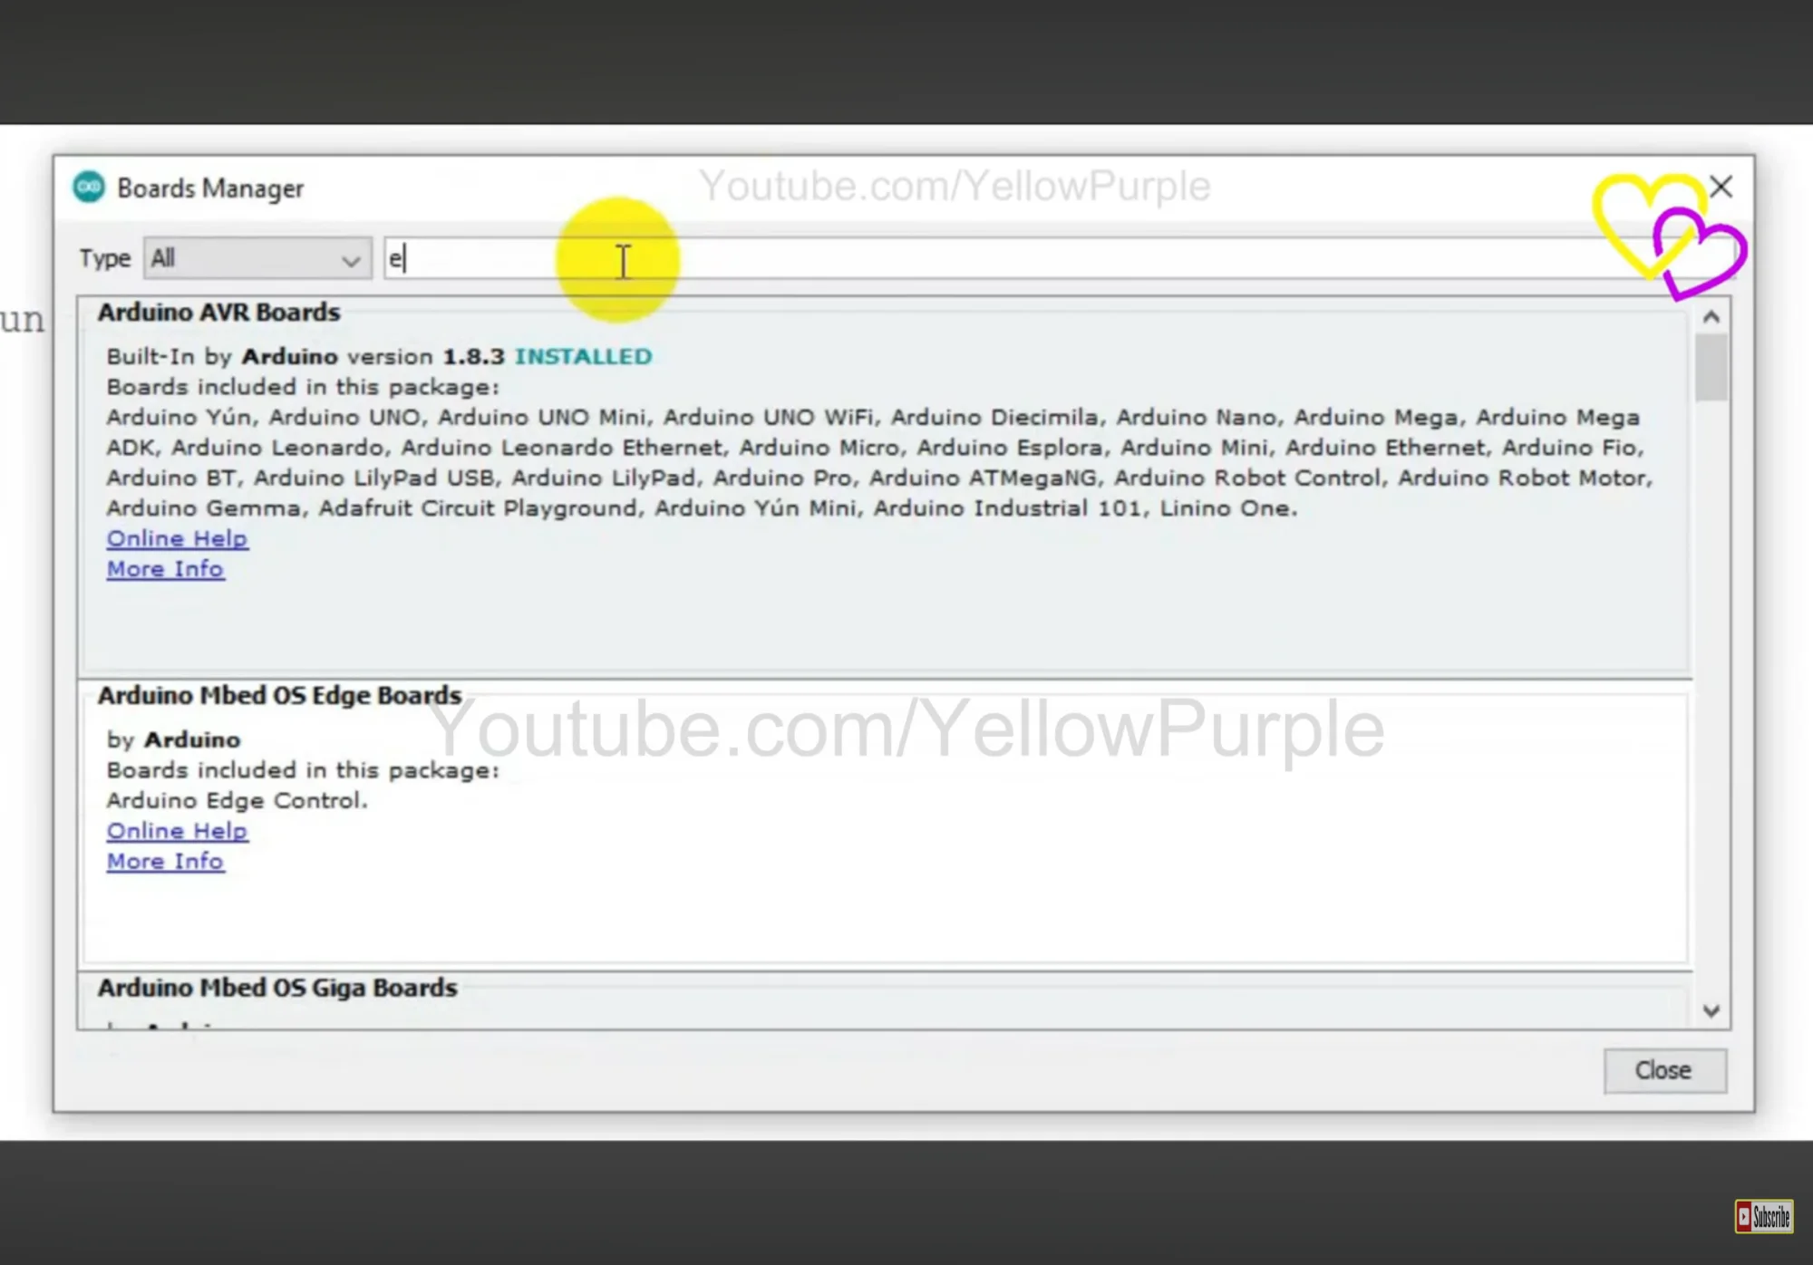The image size is (1813, 1265).
Task: Select the Arduino Mbed OS Edge Boards heading
Action: click(280, 695)
